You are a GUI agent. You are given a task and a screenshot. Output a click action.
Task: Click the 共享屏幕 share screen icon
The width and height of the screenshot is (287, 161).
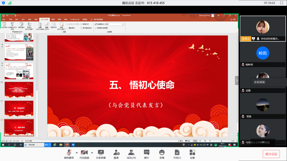coord(101,153)
